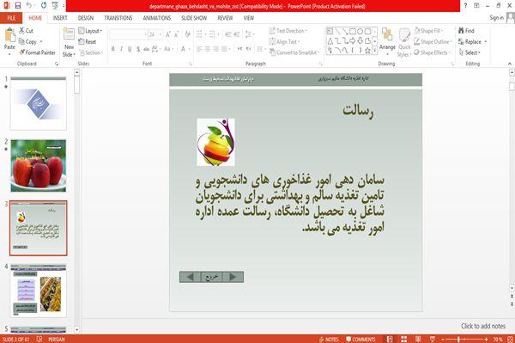515x343 pixels.
Task: Switch to the DESIGN tab
Action: (86, 18)
